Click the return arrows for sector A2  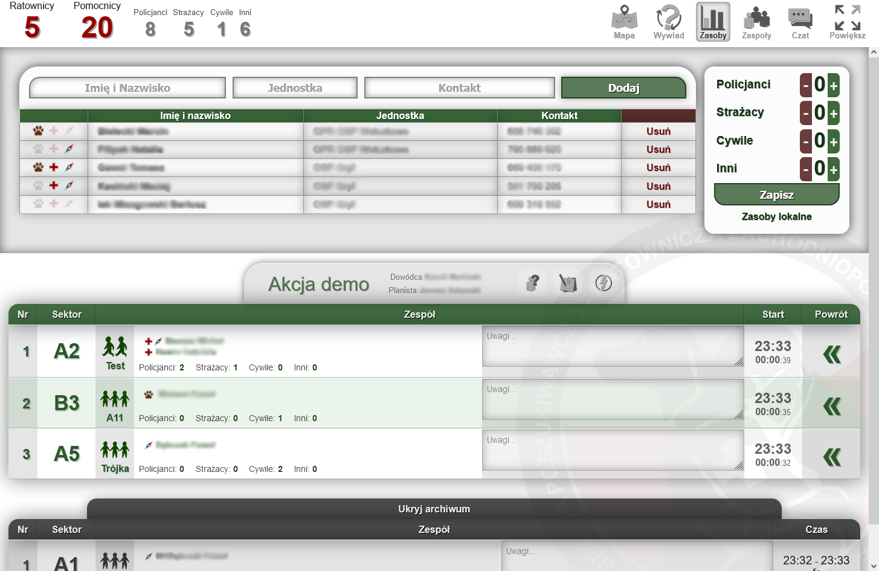[832, 354]
